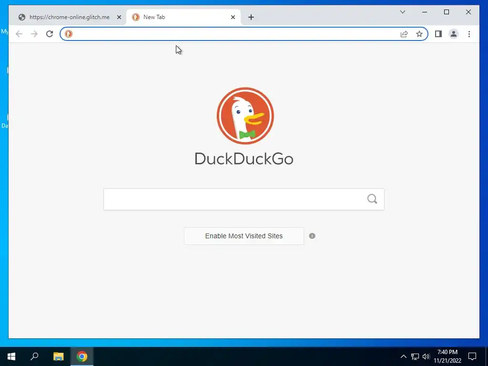
Task: Go back using the browser back arrow
Action: [19, 34]
